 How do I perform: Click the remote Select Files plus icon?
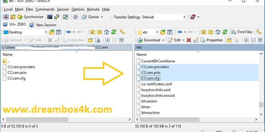[x=246, y=40]
